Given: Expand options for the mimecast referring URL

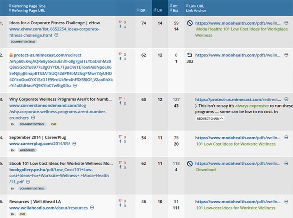Looking at the screenshot, I should tap(75, 86).
